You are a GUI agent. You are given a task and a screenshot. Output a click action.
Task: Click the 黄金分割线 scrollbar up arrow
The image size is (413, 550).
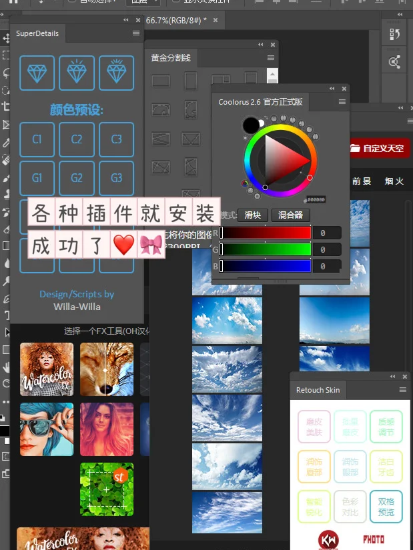click(x=272, y=73)
